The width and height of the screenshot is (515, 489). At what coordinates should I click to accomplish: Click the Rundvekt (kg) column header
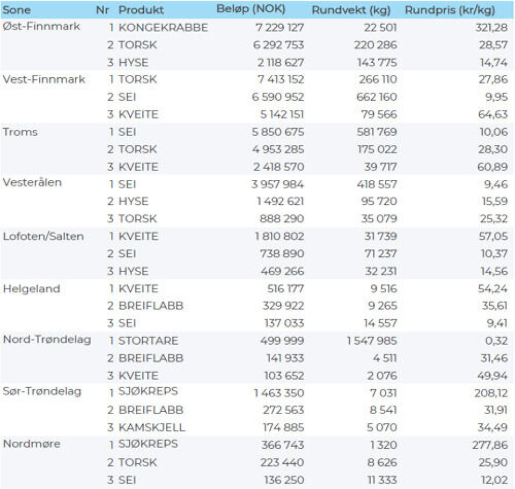coord(351,10)
